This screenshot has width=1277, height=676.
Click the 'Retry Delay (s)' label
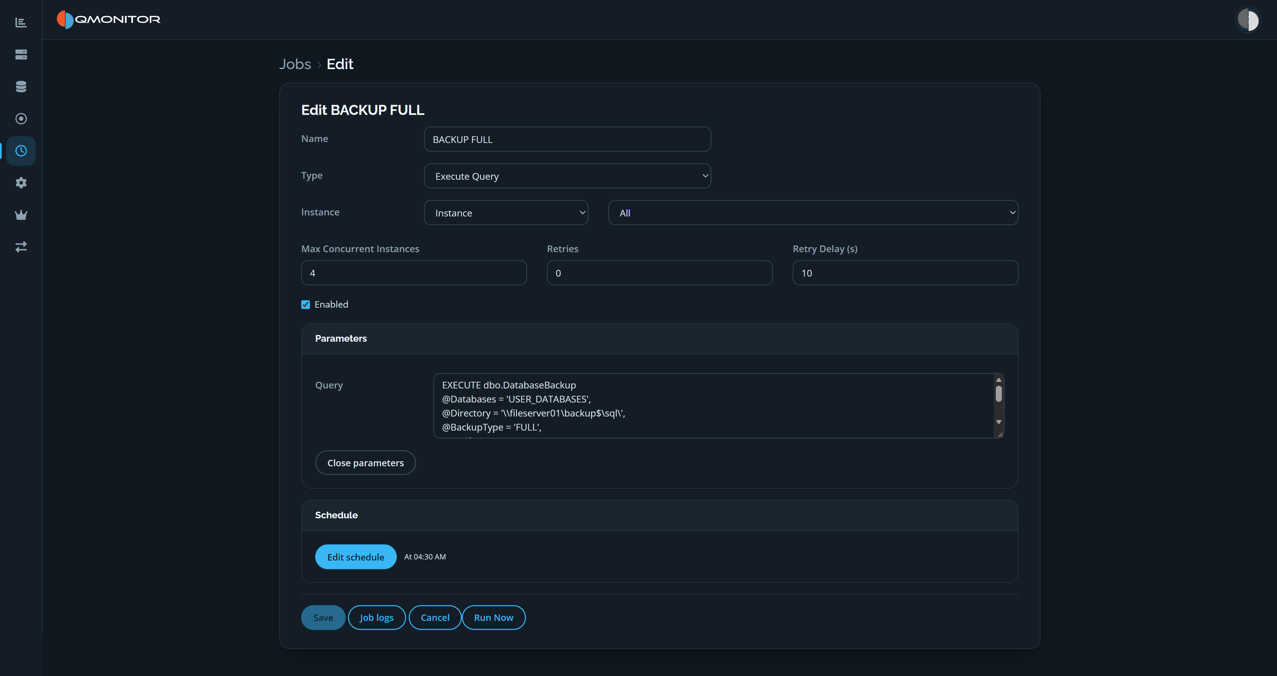pyautogui.click(x=825, y=249)
